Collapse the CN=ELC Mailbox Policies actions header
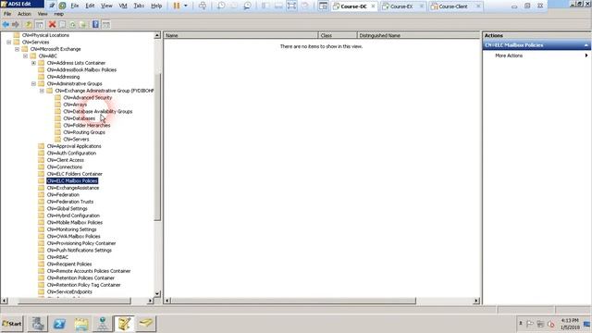 pos(586,45)
